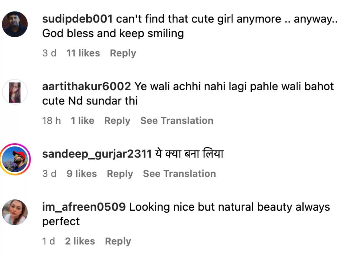This screenshot has width=355, height=256.
Task: See the 2 likes on im_afreen0509's comment
Action: pos(80,241)
